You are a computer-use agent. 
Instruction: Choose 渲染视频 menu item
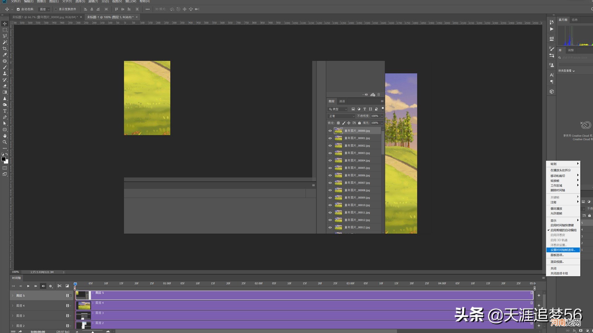pyautogui.click(x=563, y=262)
